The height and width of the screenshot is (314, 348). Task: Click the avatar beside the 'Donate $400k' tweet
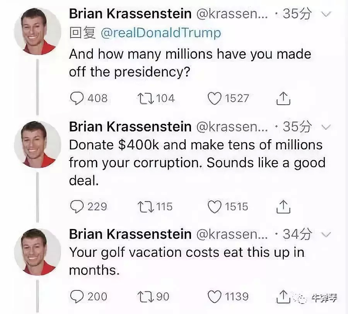[x=38, y=144]
